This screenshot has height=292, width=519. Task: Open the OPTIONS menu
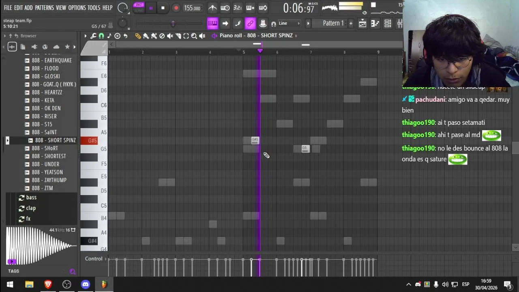tap(77, 8)
